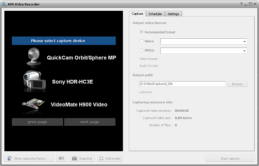Screen dimensions: 259x166
Task: Switch to Full screen view
Action: (x=110, y=158)
